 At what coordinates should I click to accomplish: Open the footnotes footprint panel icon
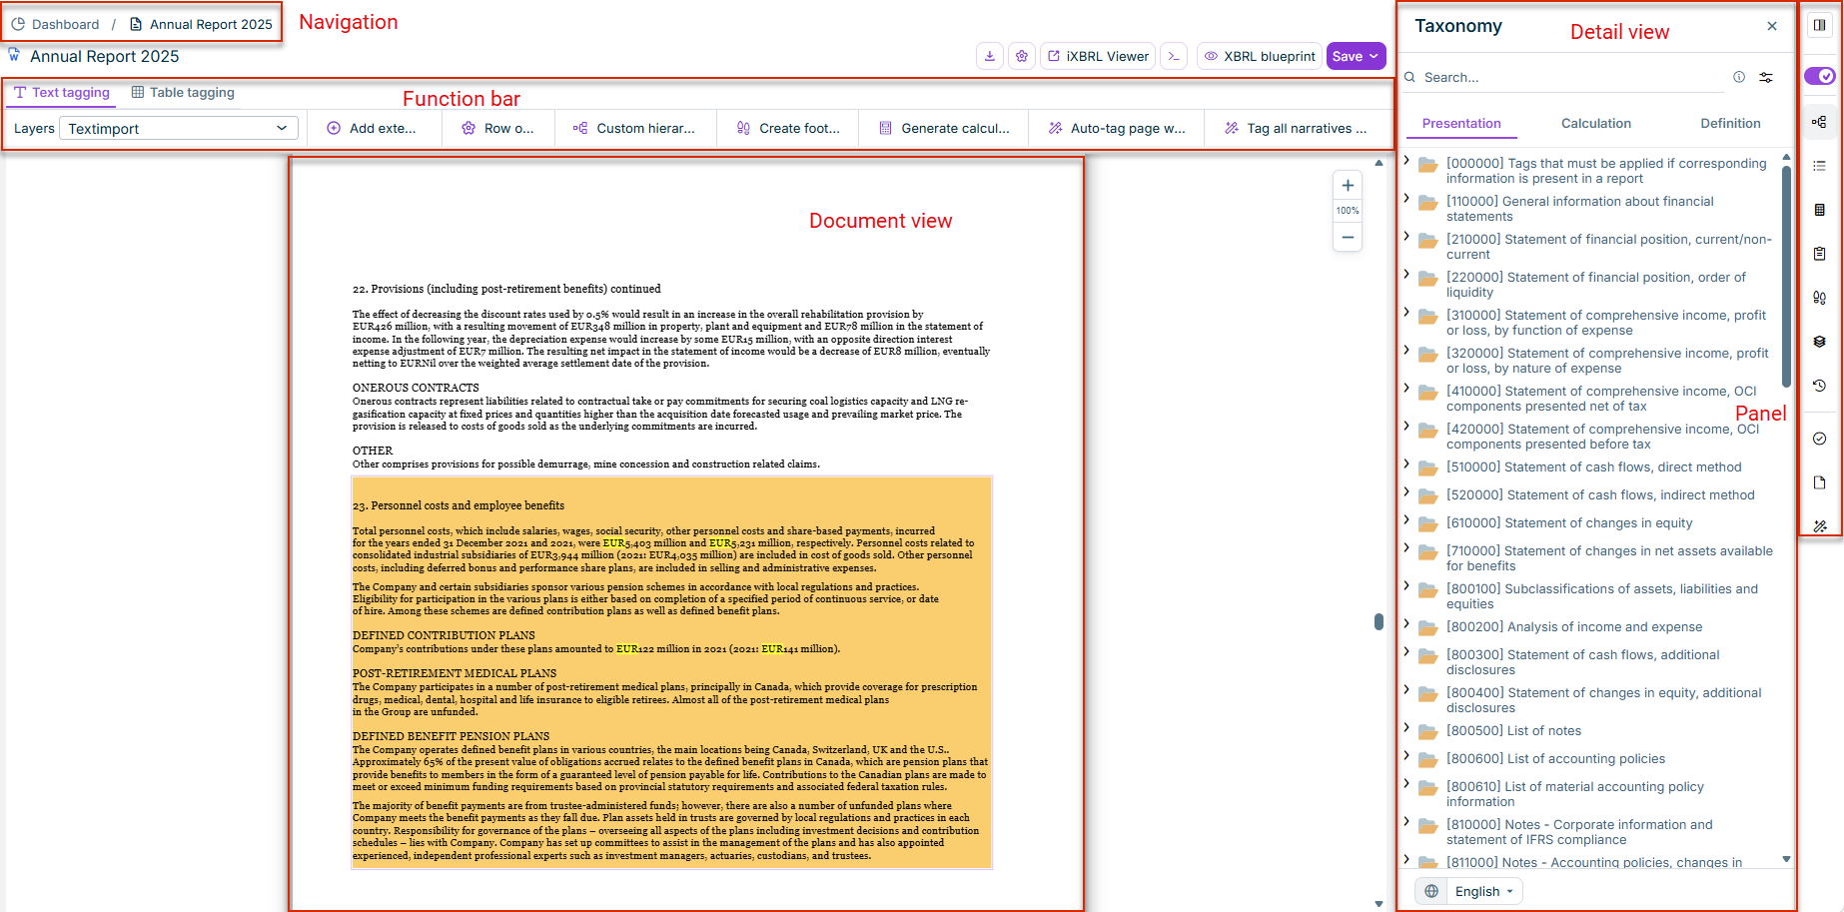[x=1820, y=298]
